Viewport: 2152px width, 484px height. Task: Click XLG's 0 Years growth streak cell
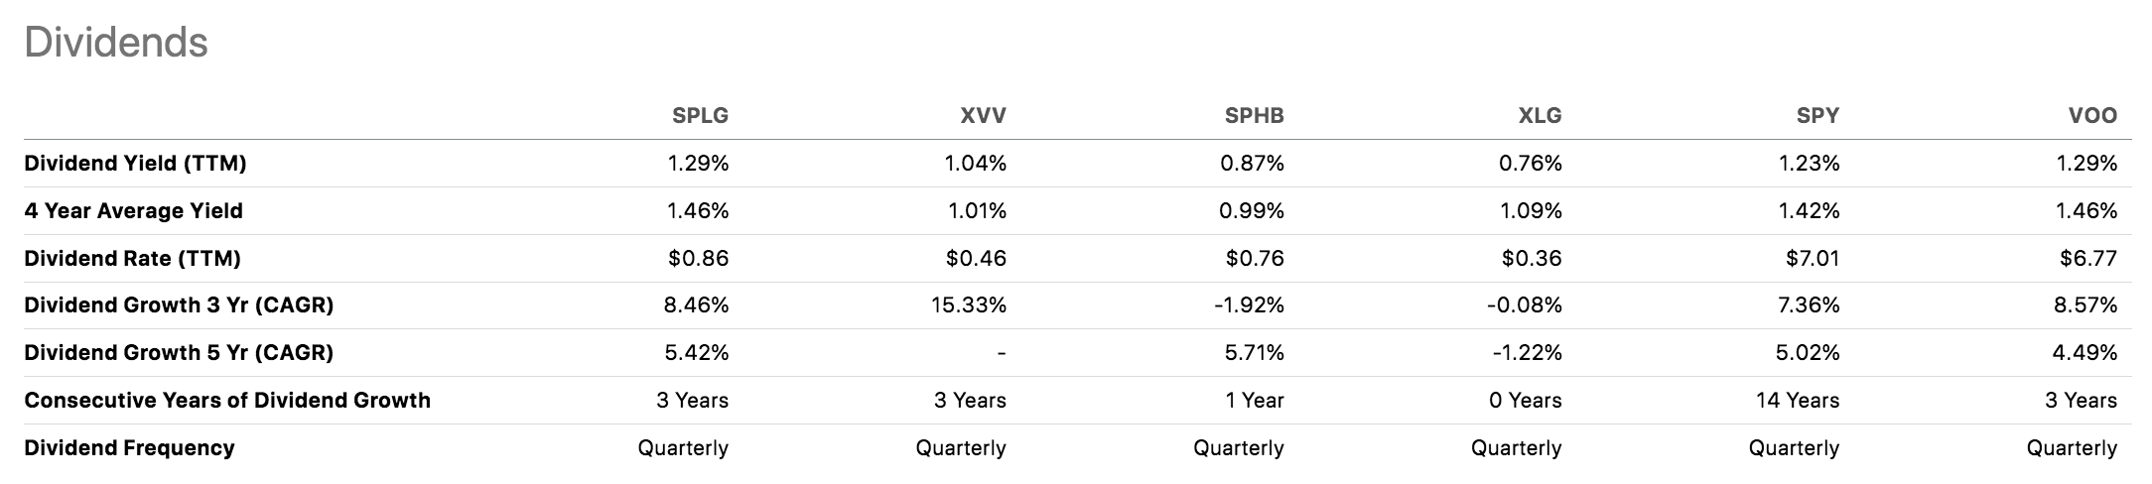(x=1524, y=401)
